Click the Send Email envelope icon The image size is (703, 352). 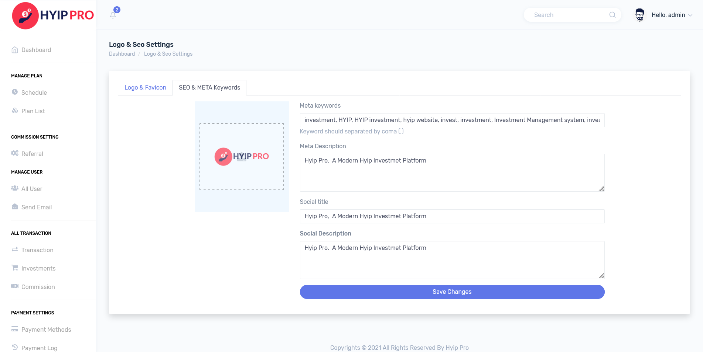[x=15, y=207]
